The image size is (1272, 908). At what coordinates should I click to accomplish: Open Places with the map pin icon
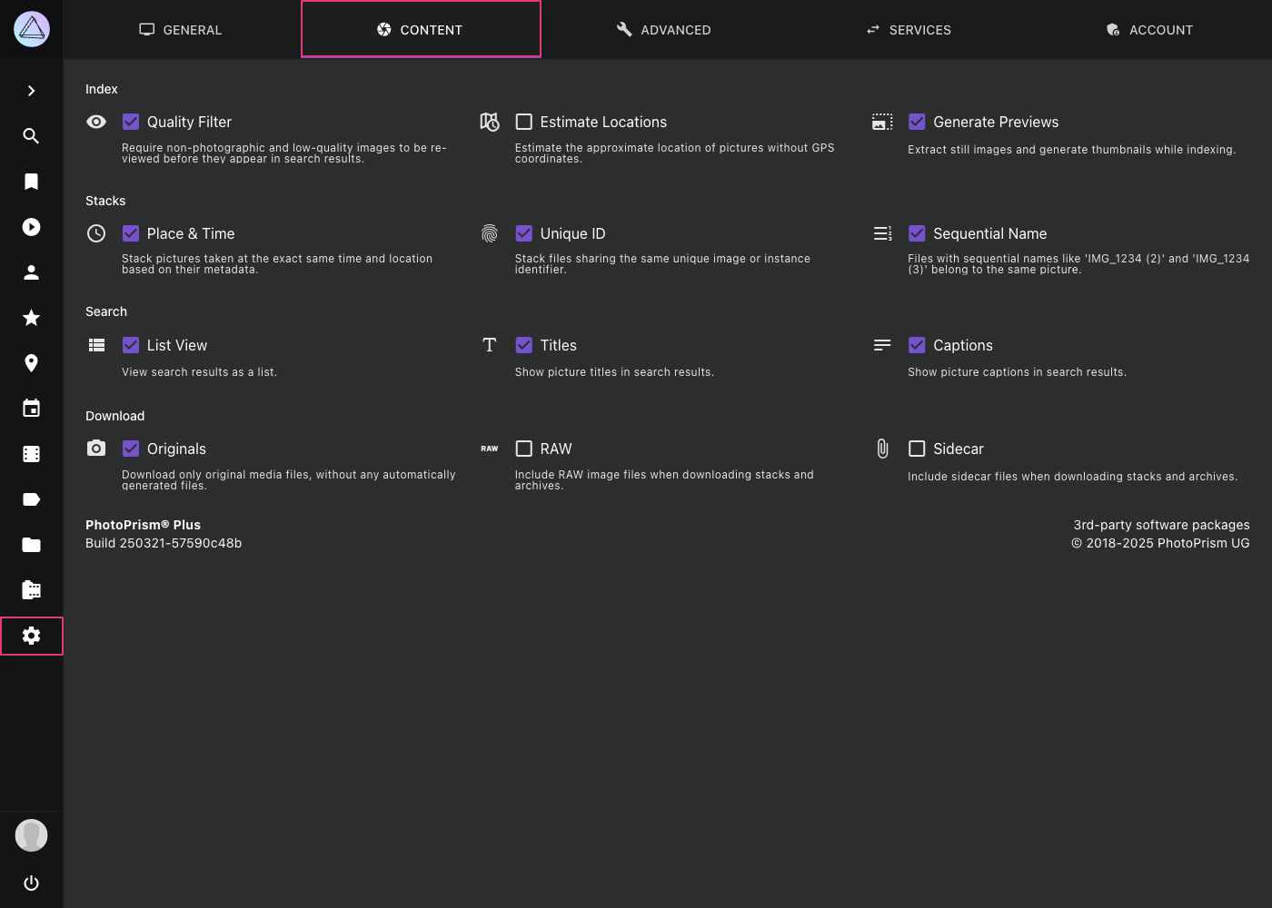pos(31,363)
